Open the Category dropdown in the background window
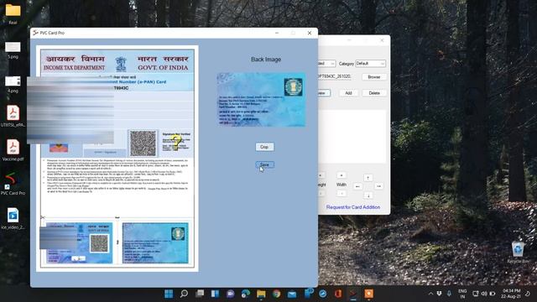The width and height of the screenshot is (537, 302). [x=370, y=64]
